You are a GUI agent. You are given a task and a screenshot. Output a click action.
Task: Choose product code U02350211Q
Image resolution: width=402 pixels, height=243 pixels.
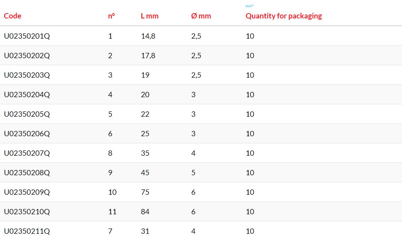click(x=27, y=231)
